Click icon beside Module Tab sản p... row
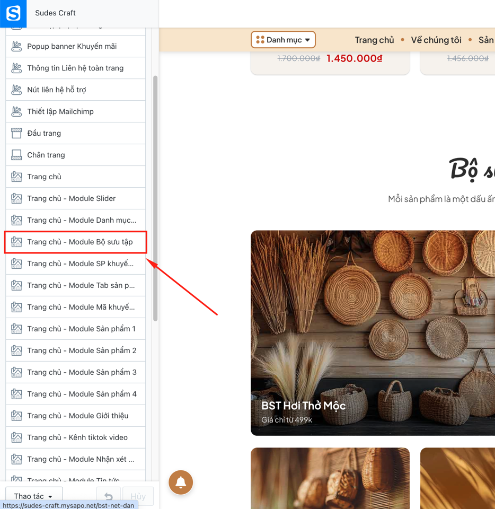Image resolution: width=495 pixels, height=509 pixels. [x=16, y=286]
